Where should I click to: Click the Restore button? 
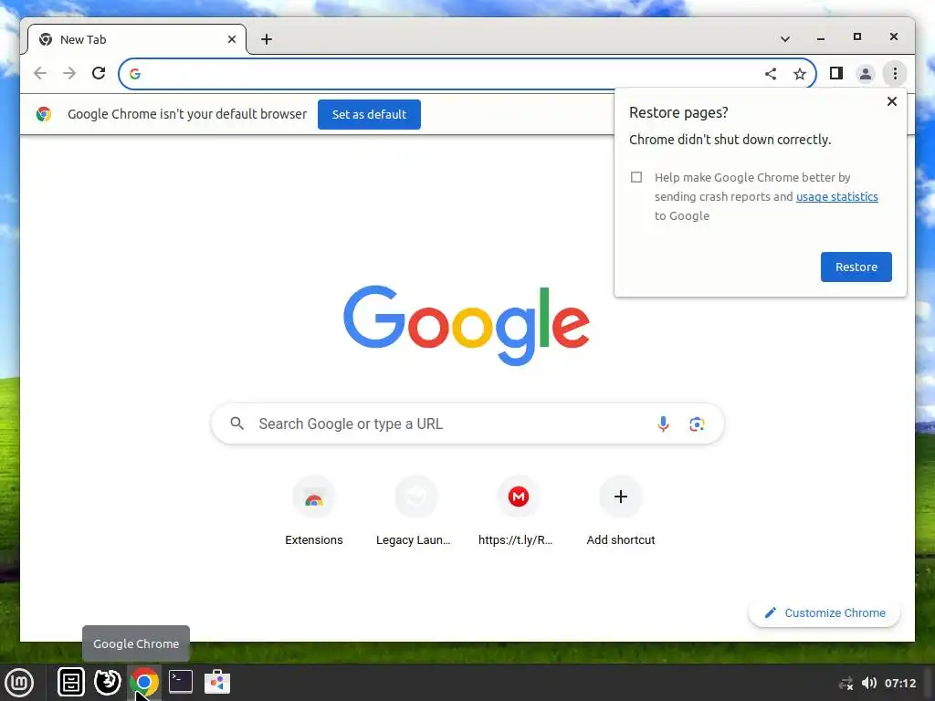tap(856, 267)
